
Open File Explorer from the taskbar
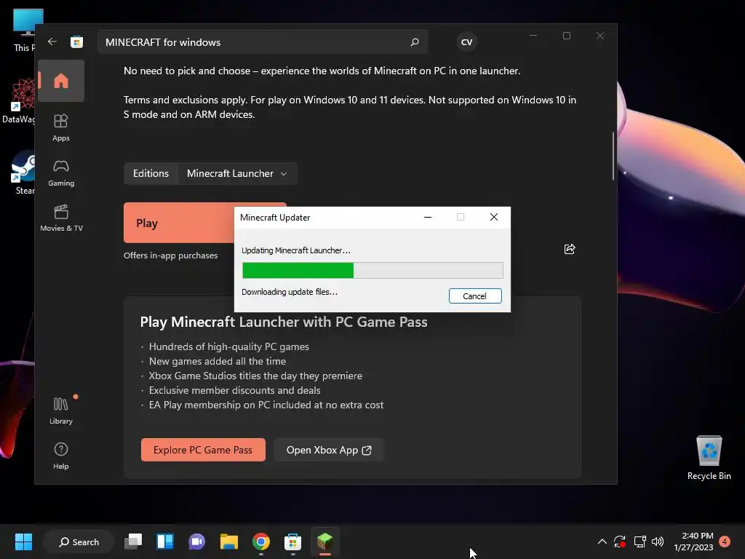(229, 542)
